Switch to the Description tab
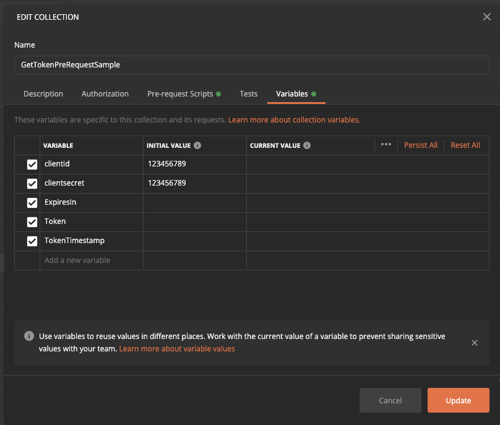Viewport: 500px width, 425px height. pyautogui.click(x=43, y=94)
